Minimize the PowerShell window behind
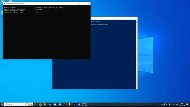 (x=126, y=18)
